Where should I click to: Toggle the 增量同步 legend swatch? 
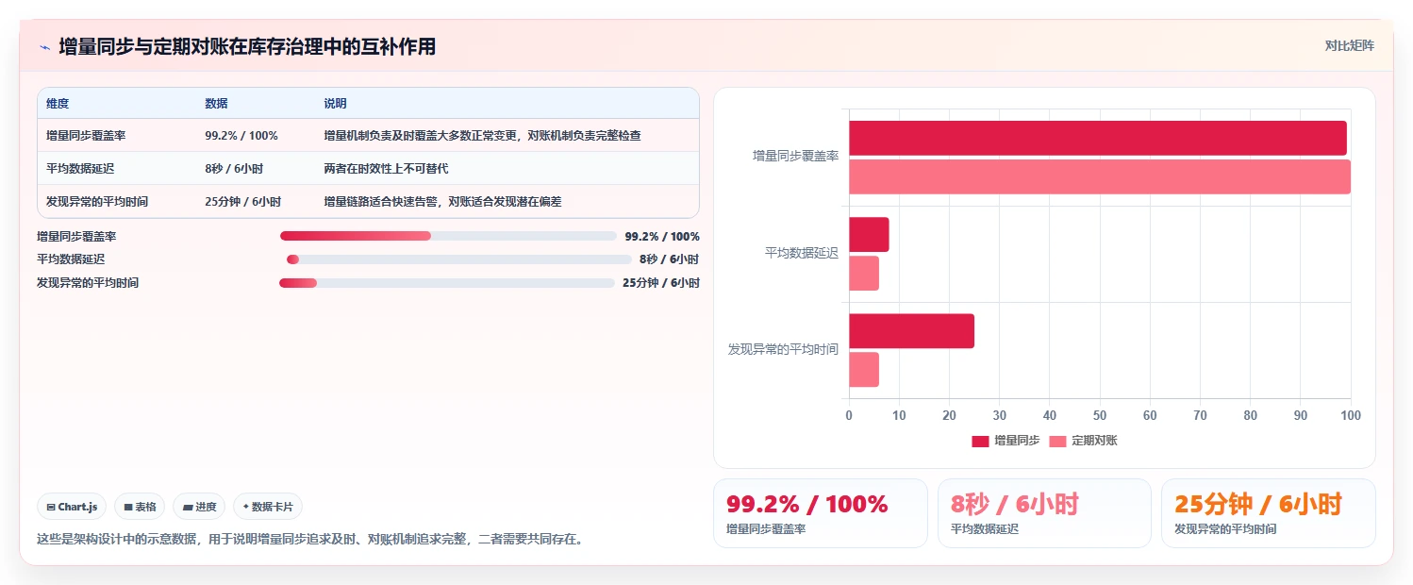[980, 441]
